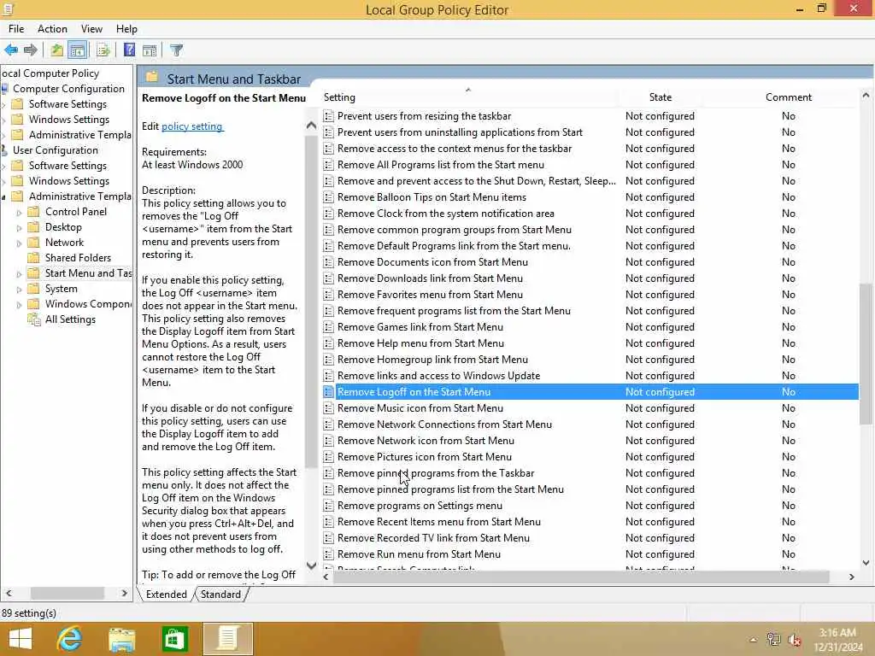Expand the Start Menu and Taskbar tree node
This screenshot has height=656, width=875.
coord(20,274)
